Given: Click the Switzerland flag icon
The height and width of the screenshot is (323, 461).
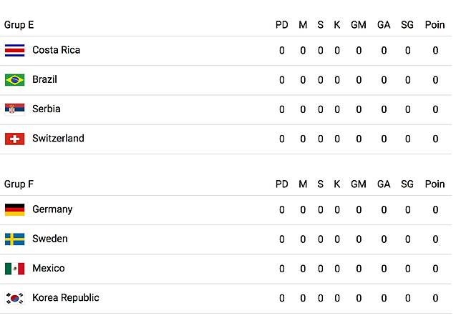Looking at the screenshot, I should point(15,139).
